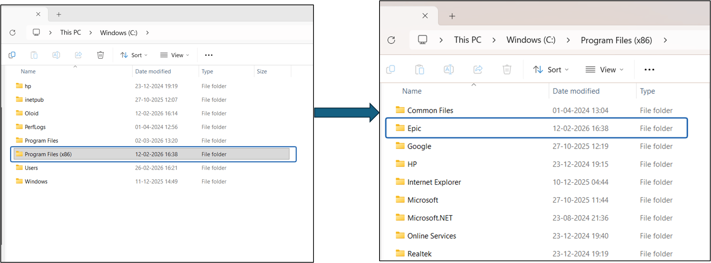
Task: Click the Paste icon in right window toolbar
Action: [419, 69]
